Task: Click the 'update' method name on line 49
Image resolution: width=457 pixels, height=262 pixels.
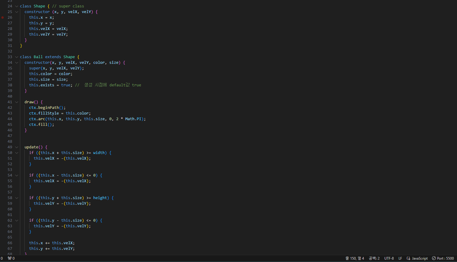Action: 32,147
